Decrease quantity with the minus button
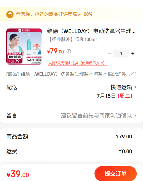Viewport: 143px width, 181px height. pos(109,53)
